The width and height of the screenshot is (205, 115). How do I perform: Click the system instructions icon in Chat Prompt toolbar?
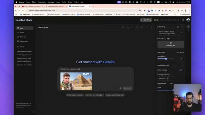[x=123, y=27]
